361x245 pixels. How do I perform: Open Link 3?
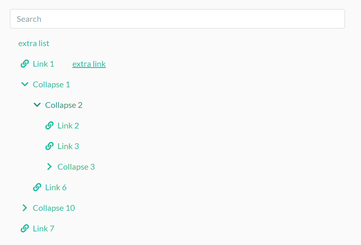(x=69, y=146)
